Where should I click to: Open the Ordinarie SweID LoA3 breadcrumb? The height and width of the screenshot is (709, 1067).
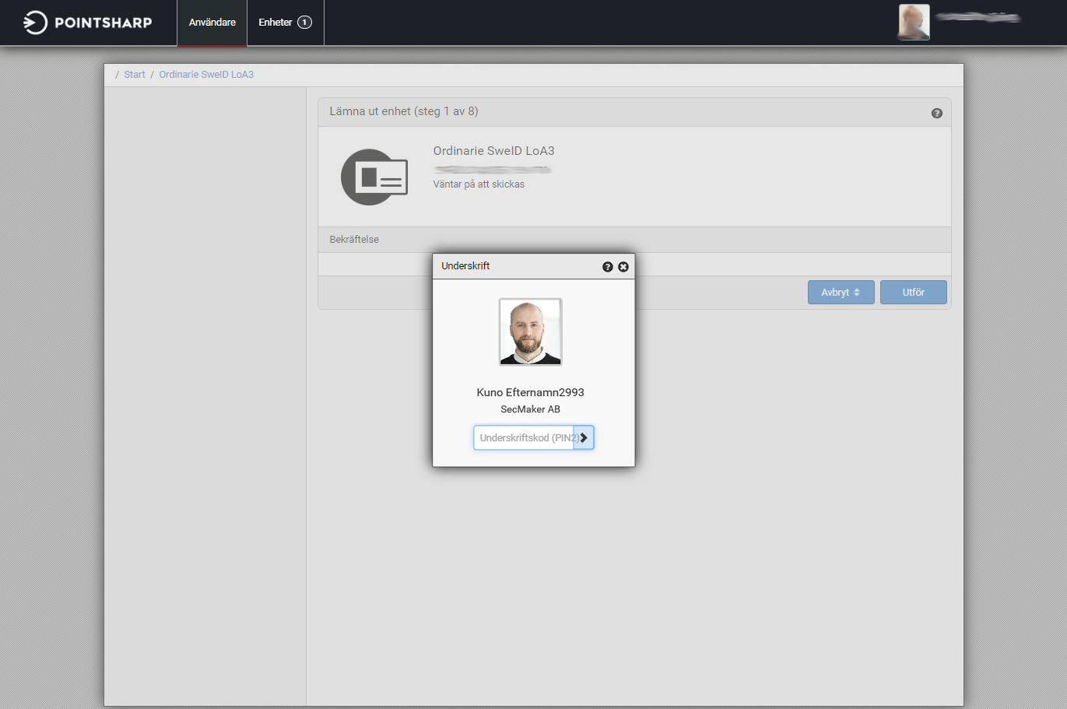tap(206, 75)
